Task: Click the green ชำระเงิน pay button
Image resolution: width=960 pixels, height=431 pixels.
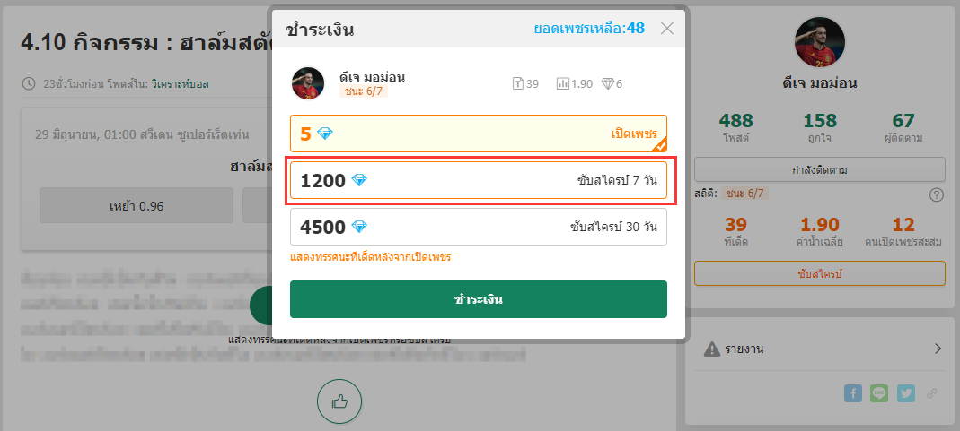Action: point(478,299)
